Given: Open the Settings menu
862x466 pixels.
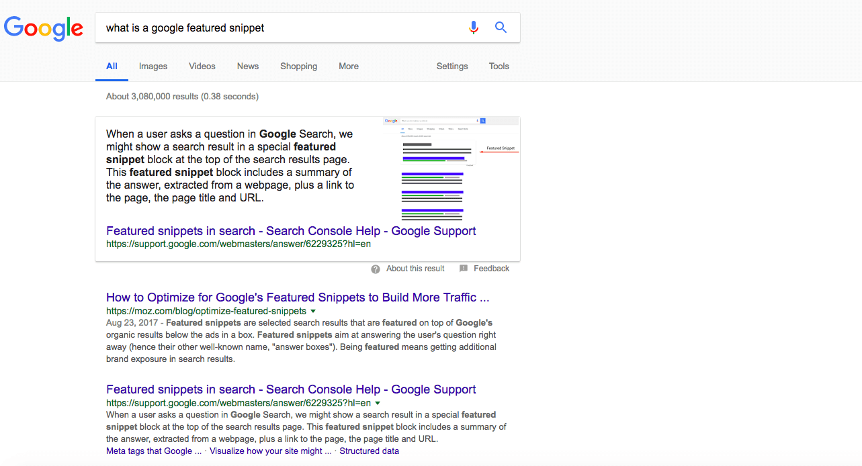Looking at the screenshot, I should (x=452, y=66).
